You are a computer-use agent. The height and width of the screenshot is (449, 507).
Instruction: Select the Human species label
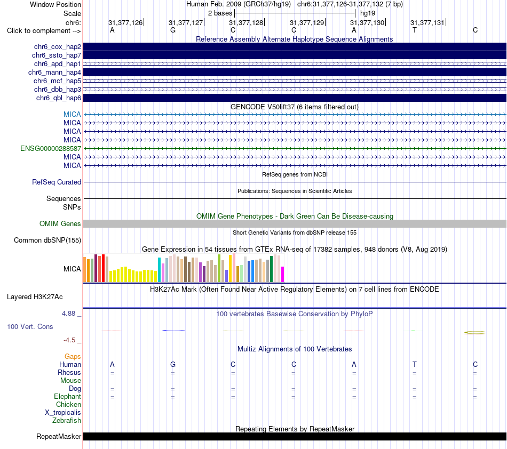[x=70, y=364]
